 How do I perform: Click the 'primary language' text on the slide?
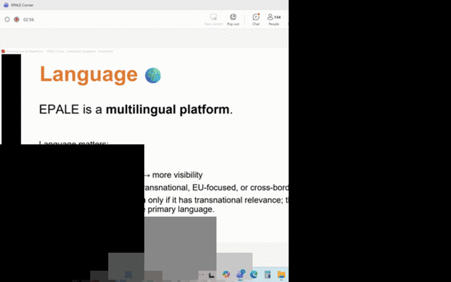coord(182,209)
